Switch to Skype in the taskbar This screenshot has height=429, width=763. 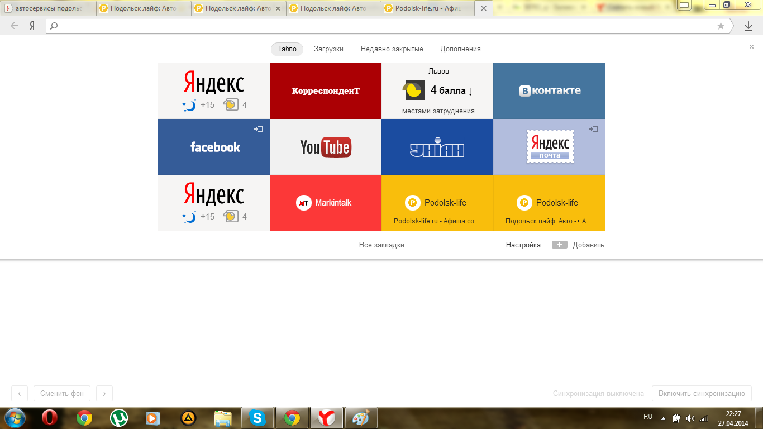pyautogui.click(x=257, y=418)
